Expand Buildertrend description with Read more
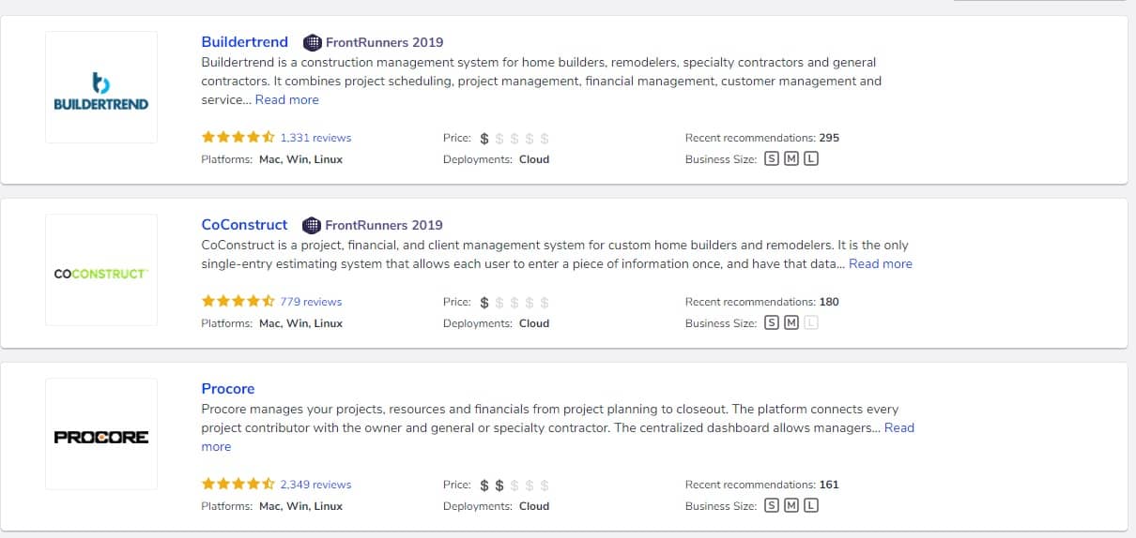1136x538 pixels. (287, 99)
